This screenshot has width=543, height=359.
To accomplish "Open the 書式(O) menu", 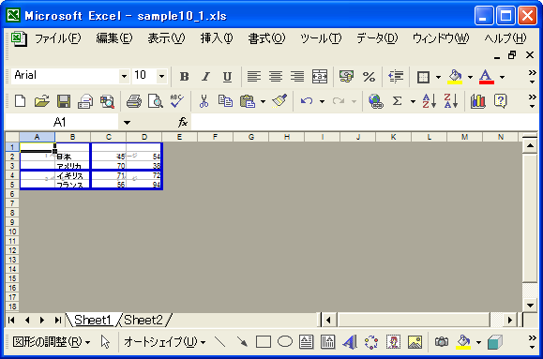I will tap(266, 38).
